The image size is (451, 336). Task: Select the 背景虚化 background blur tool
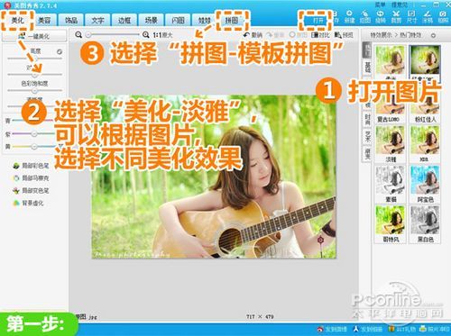point(28,203)
